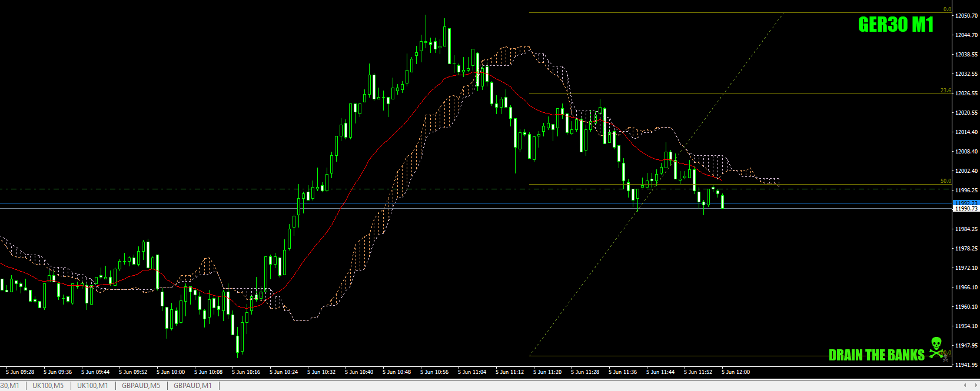This screenshot has height=391, width=980.
Task: Click the 5 Jun 09:52 time label
Action: point(133,372)
